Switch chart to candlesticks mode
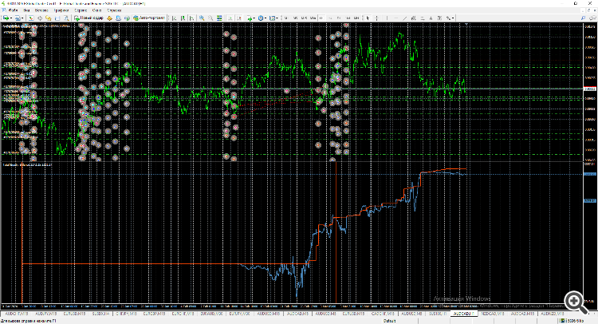The height and width of the screenshot is (324, 598). [x=183, y=18]
